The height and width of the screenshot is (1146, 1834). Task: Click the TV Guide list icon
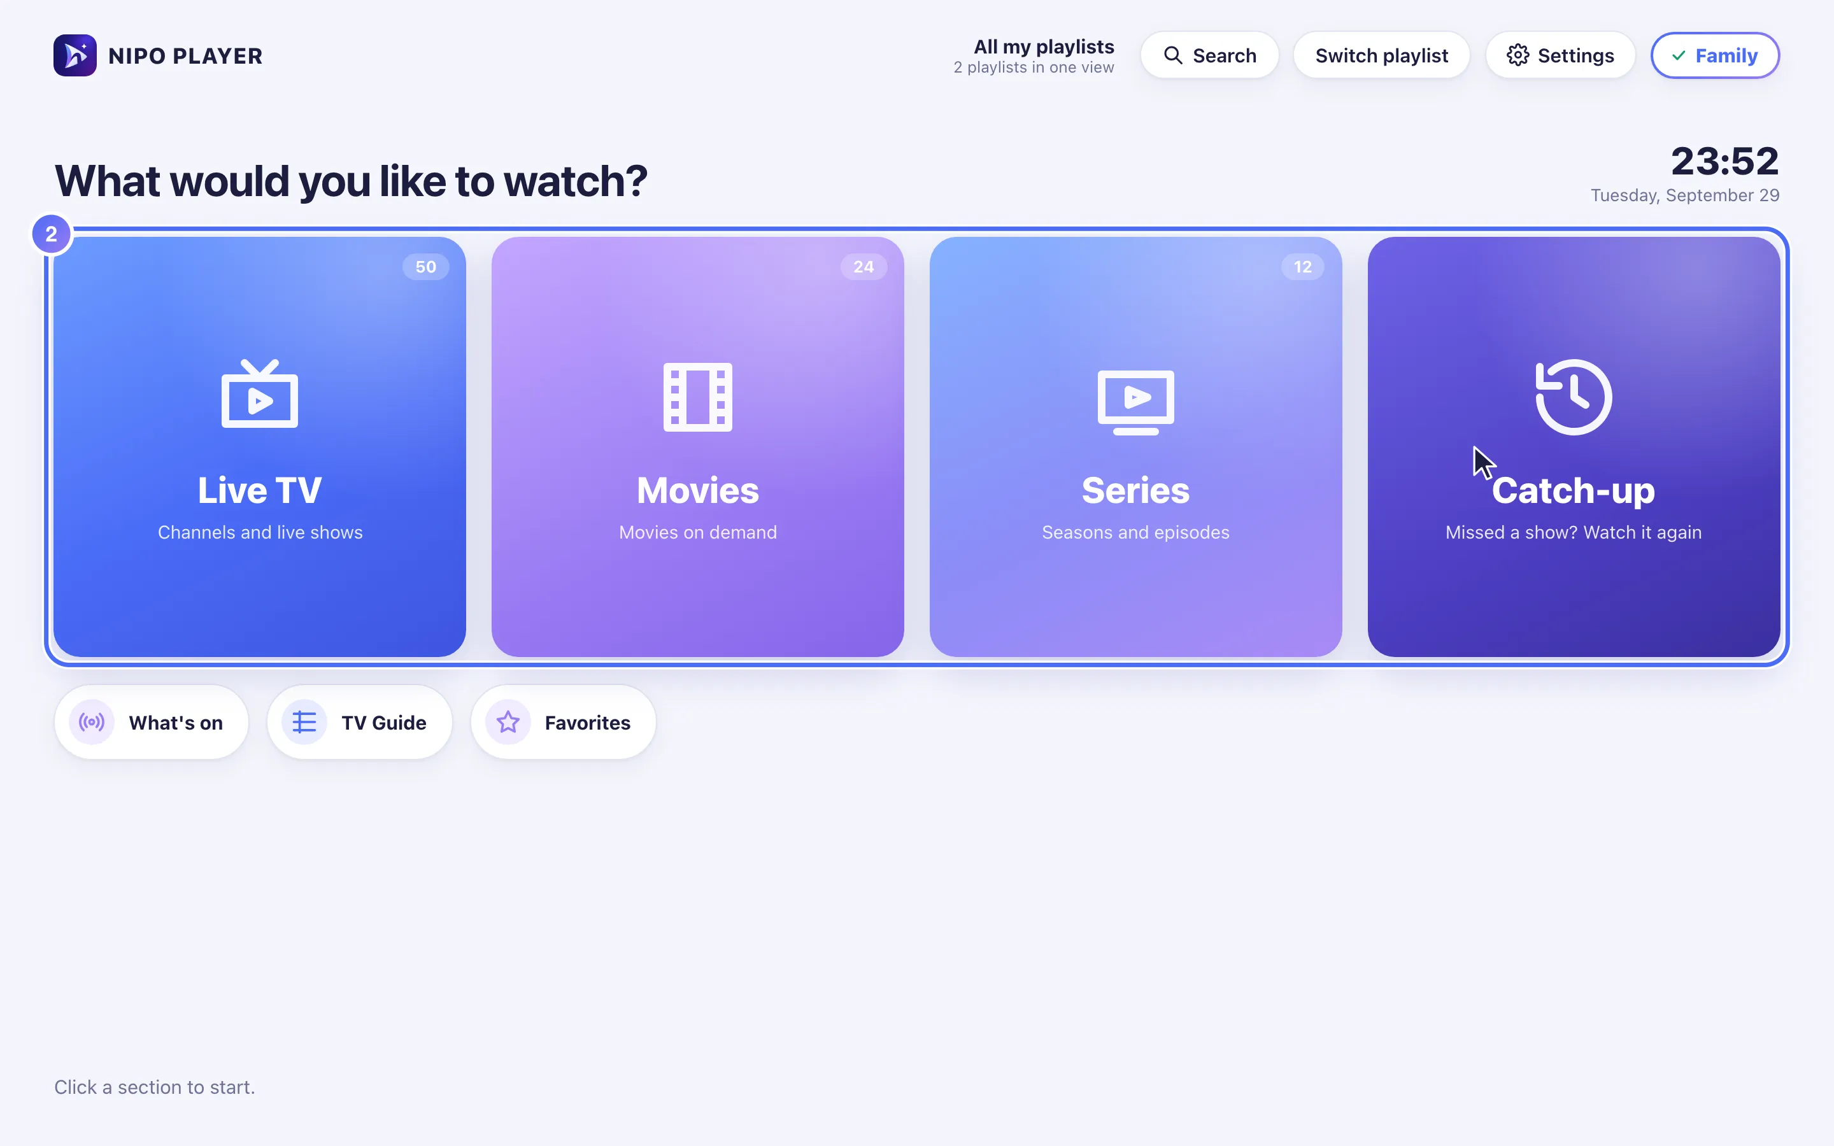coord(304,723)
